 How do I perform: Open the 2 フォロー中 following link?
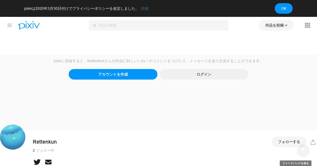44,150
